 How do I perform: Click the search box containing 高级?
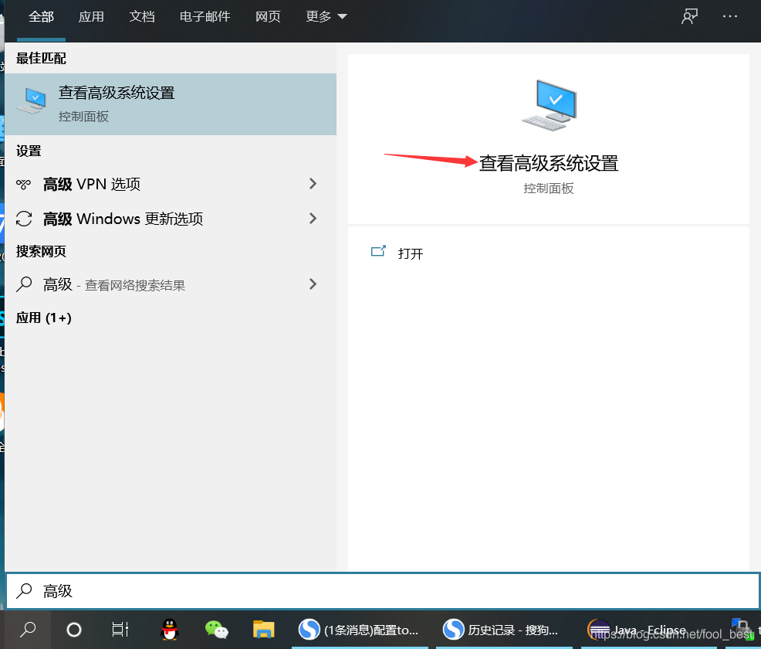(x=383, y=591)
